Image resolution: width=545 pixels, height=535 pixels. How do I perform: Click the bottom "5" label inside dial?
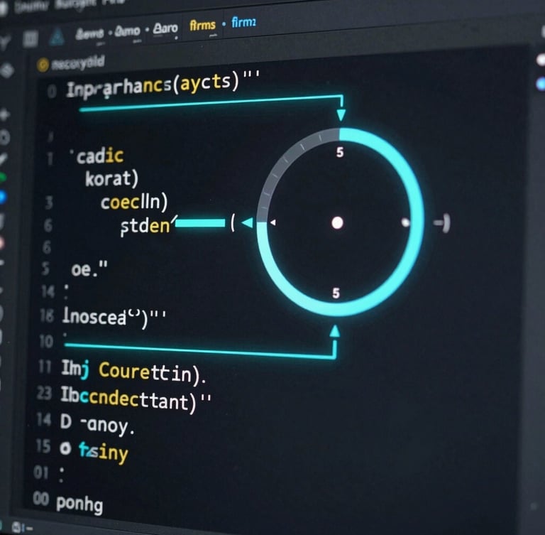tap(336, 293)
